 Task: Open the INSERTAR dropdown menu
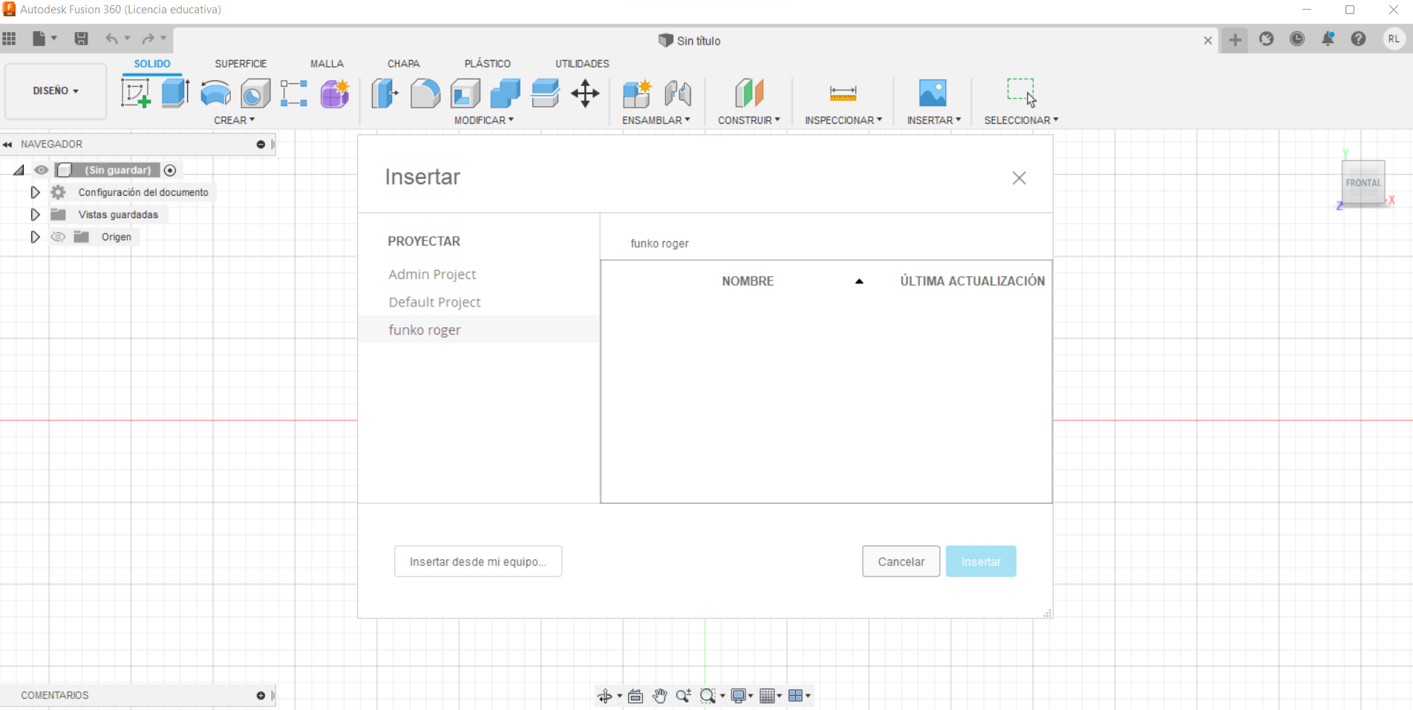934,120
